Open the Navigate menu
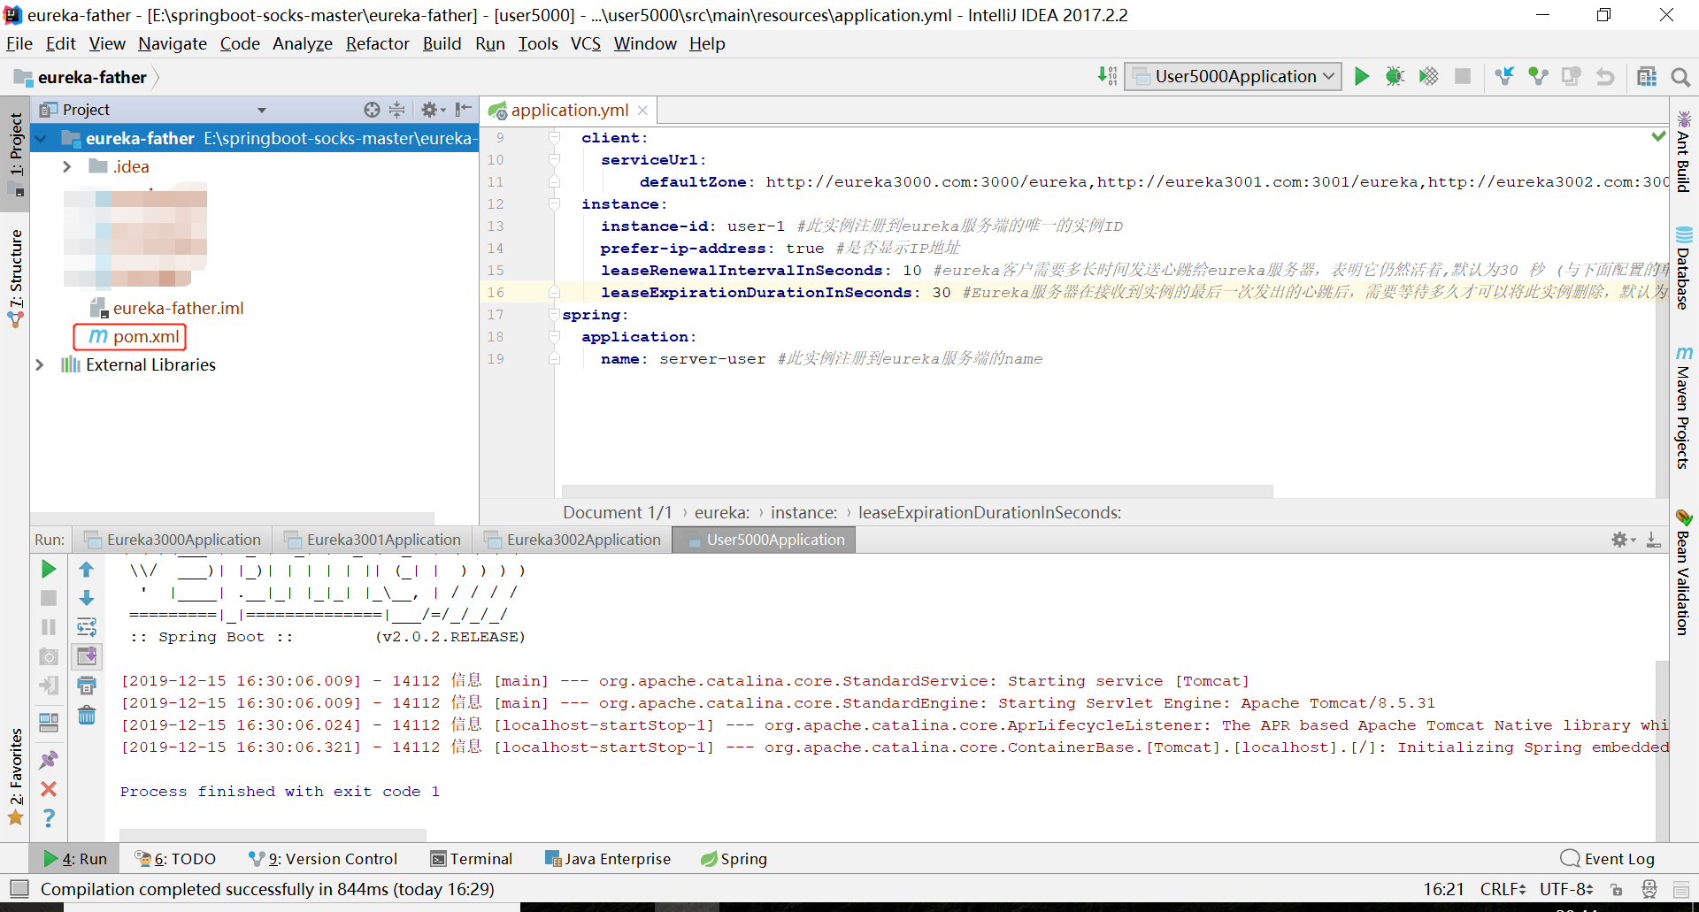The height and width of the screenshot is (912, 1699). 173,43
